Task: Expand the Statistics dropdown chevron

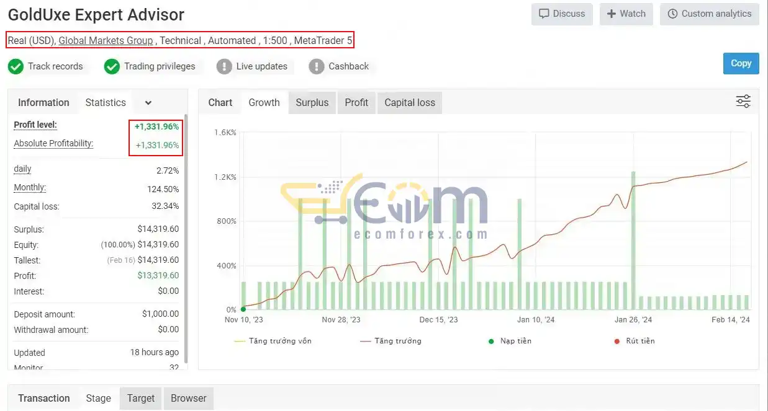Action: (x=148, y=103)
